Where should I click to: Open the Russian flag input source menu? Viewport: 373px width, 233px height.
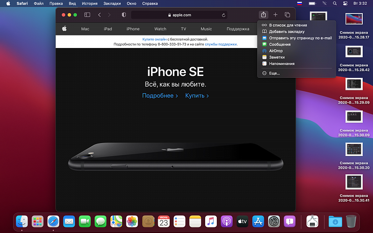(x=299, y=3)
